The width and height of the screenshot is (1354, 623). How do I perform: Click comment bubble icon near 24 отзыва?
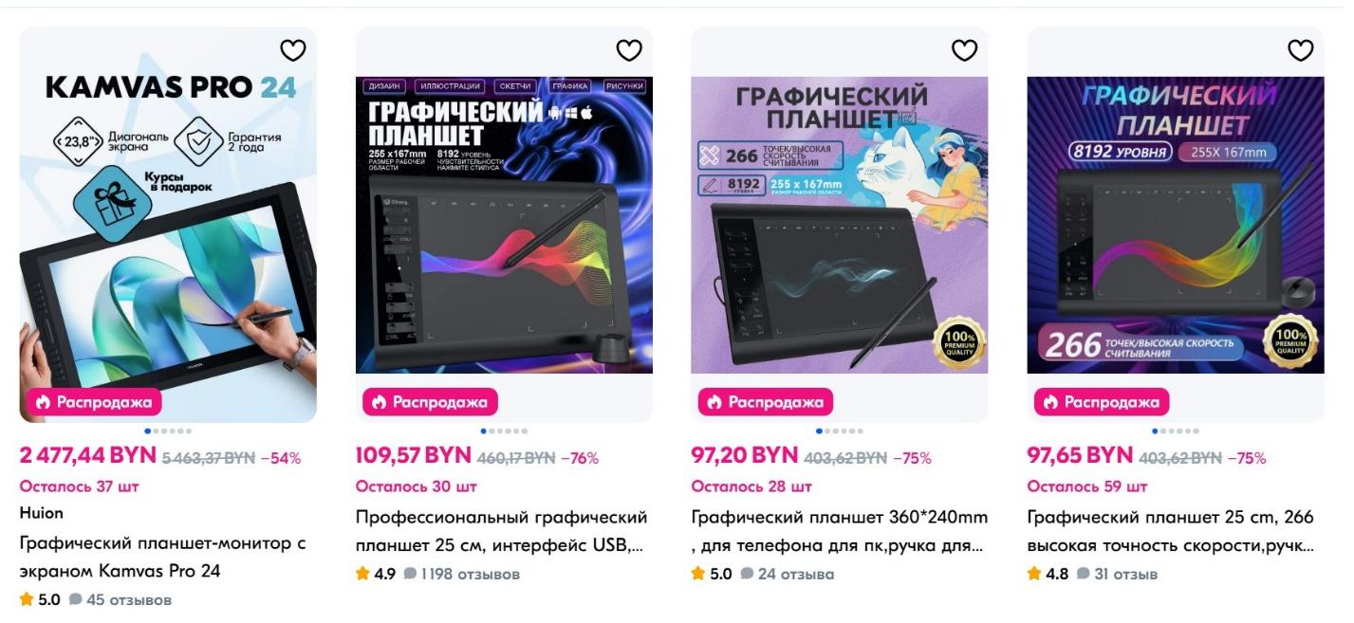tap(748, 574)
